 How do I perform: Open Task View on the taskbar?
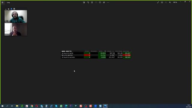tap(12, 106)
